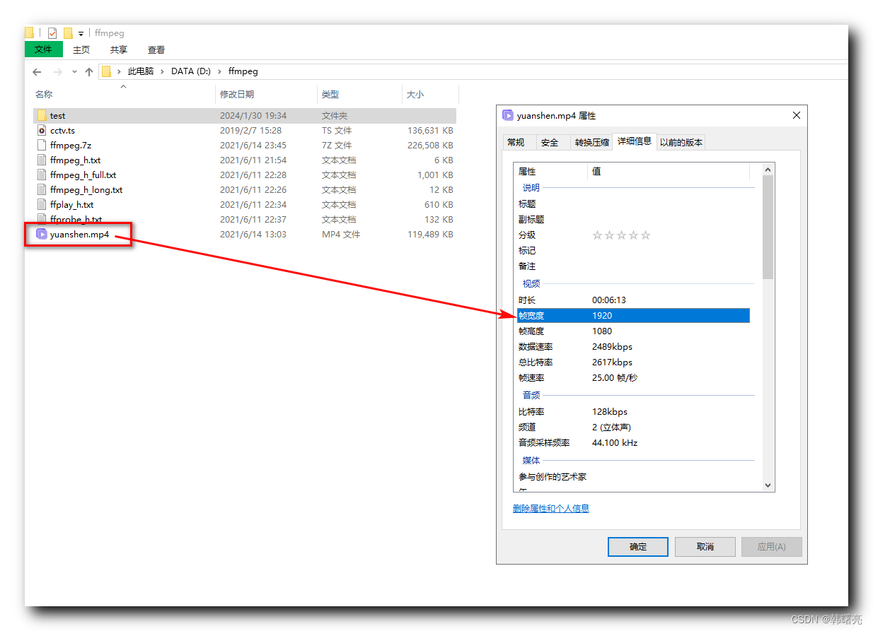Sort by 大小 column header

430,94
